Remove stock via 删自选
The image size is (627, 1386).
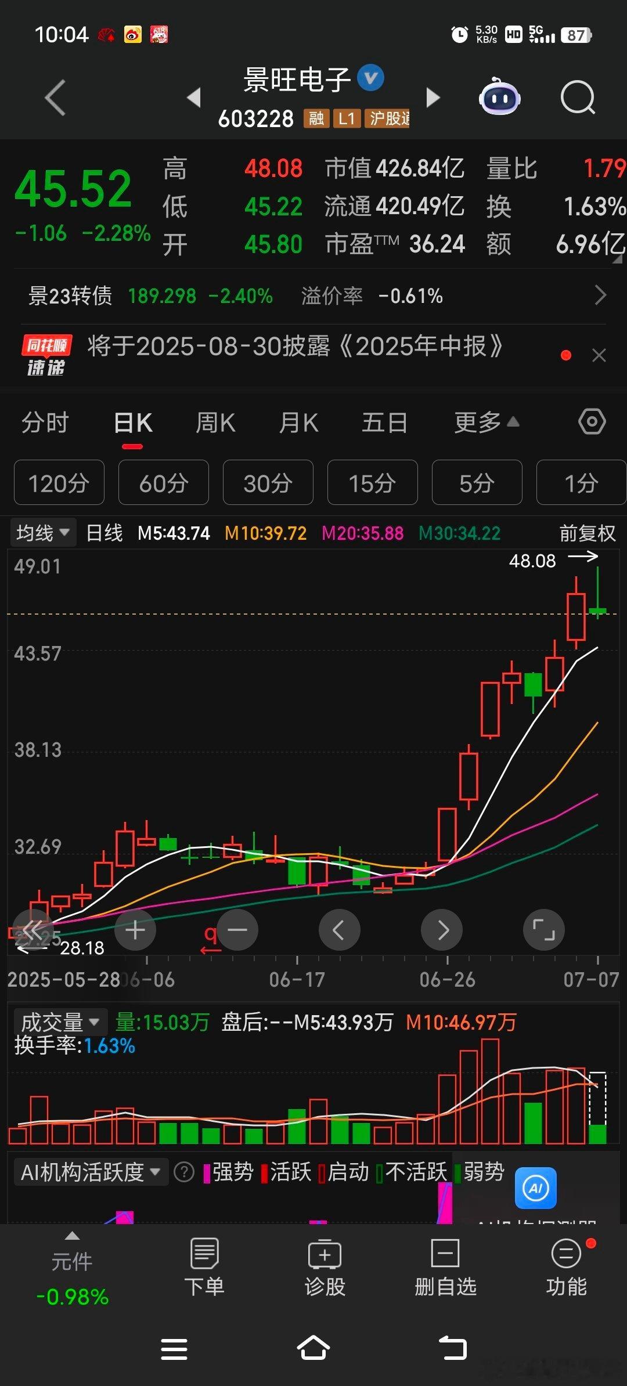(445, 1267)
